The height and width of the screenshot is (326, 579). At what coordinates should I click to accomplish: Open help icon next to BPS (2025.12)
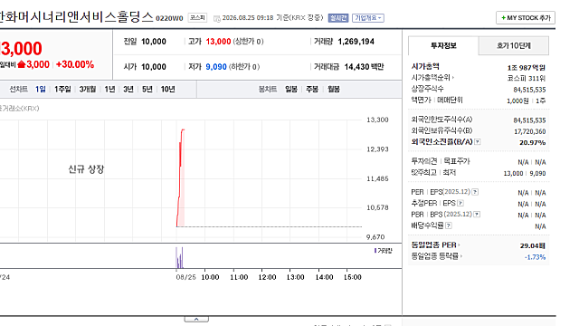pos(477,215)
